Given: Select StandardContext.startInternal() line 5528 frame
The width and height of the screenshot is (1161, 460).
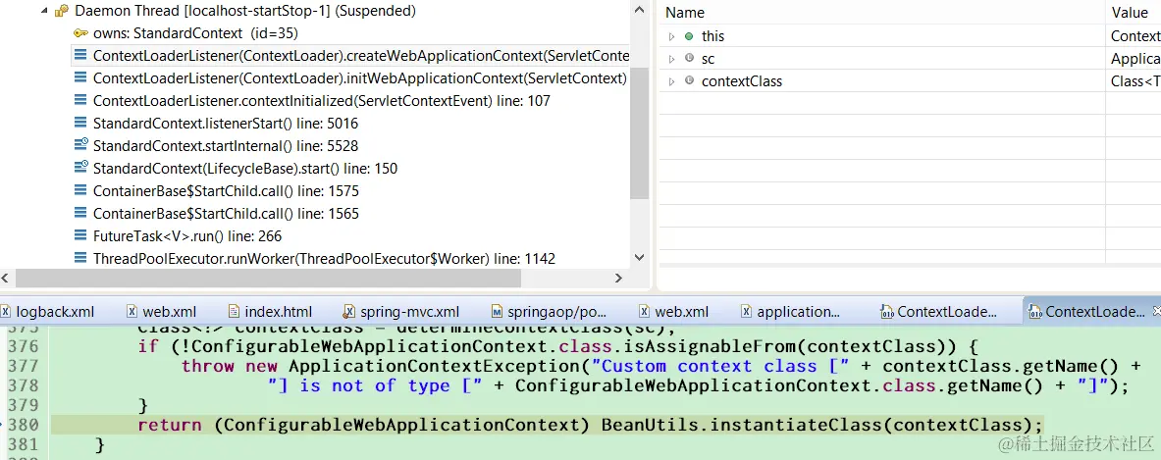Looking at the screenshot, I should pyautogui.click(x=226, y=146).
